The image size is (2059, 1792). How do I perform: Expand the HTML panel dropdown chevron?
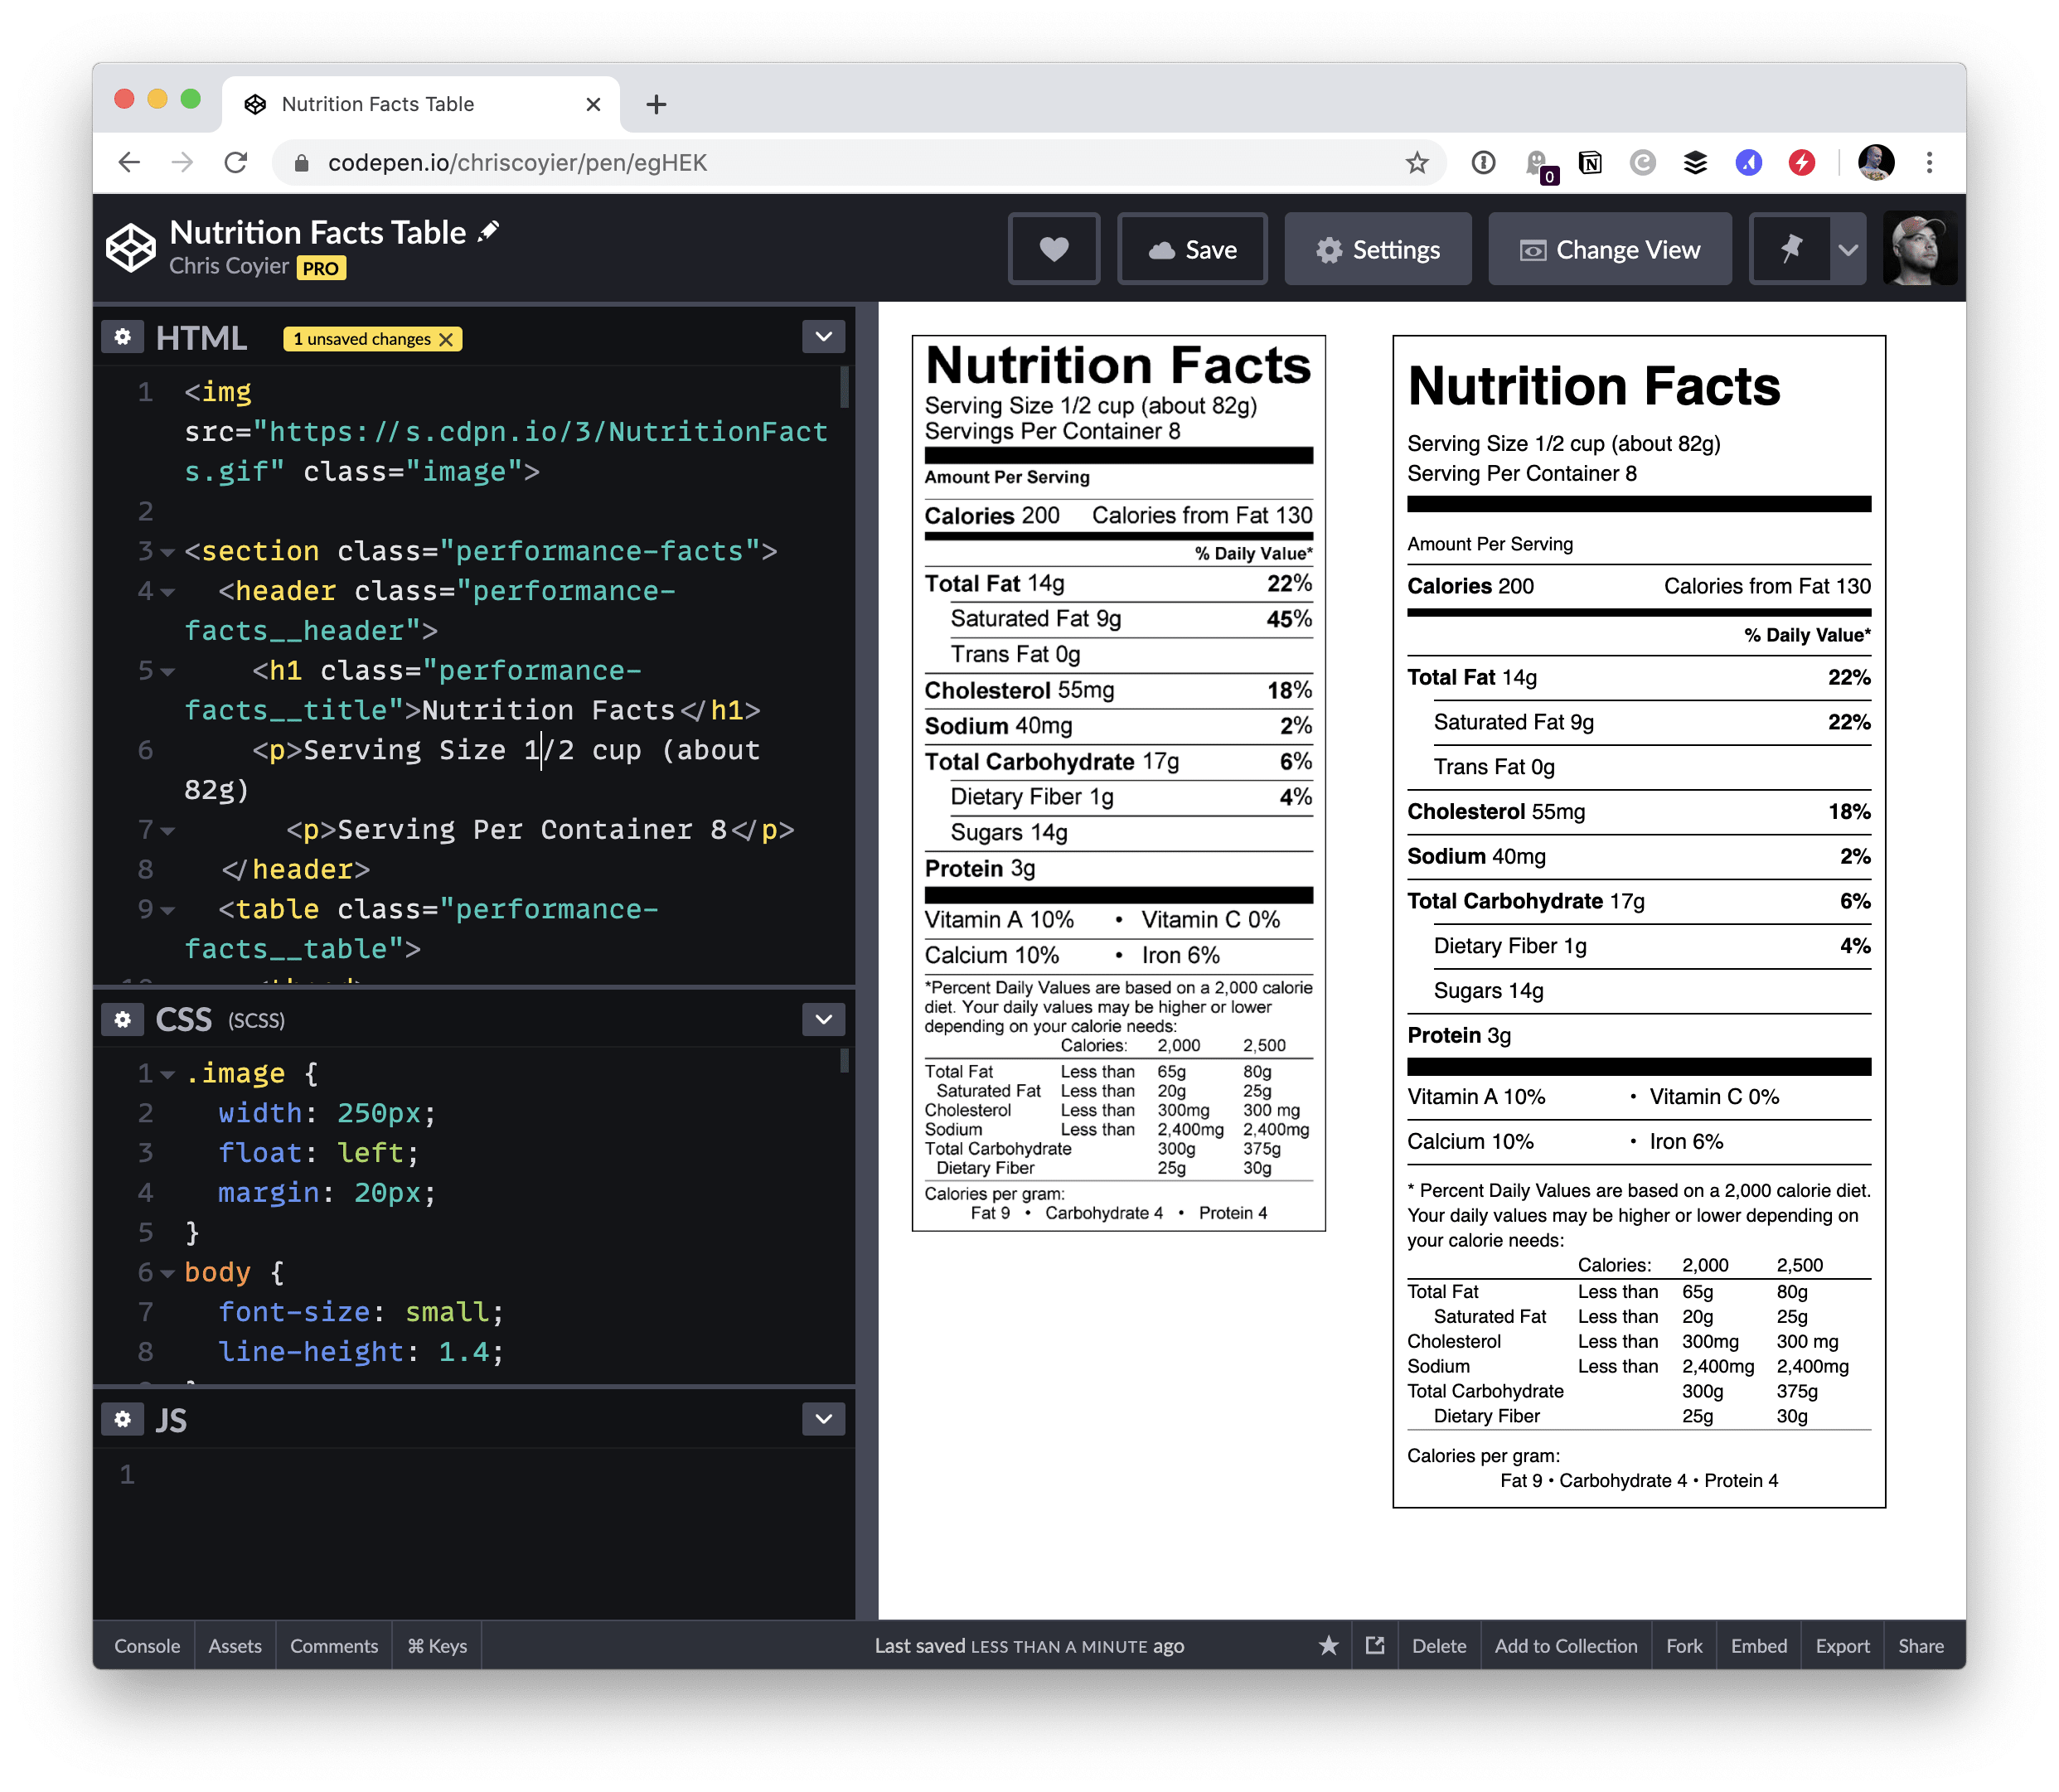click(823, 337)
